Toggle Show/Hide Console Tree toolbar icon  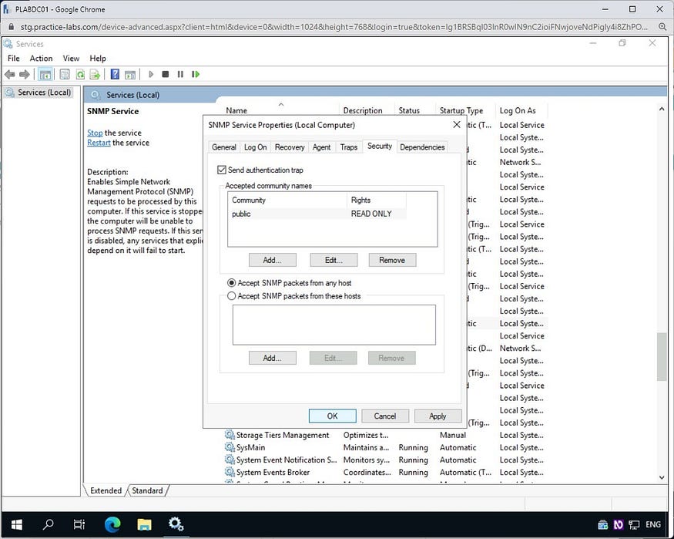(x=45, y=75)
